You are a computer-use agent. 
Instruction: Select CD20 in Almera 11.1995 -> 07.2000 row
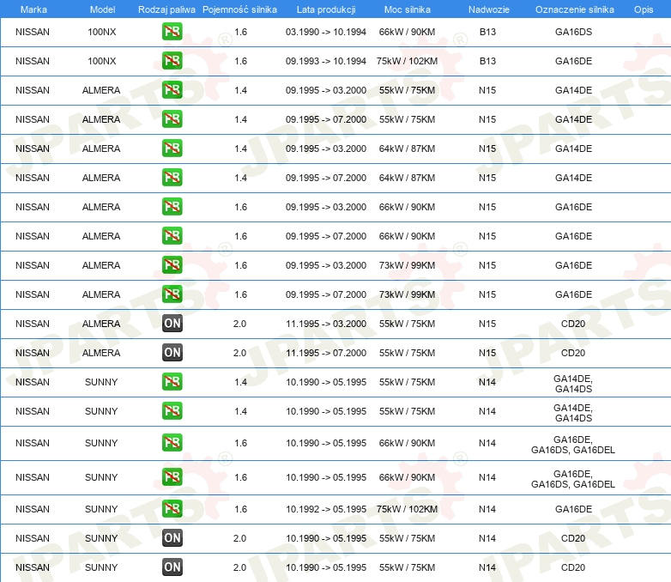click(573, 353)
